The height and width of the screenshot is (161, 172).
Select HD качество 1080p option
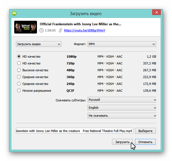click(x=19, y=57)
